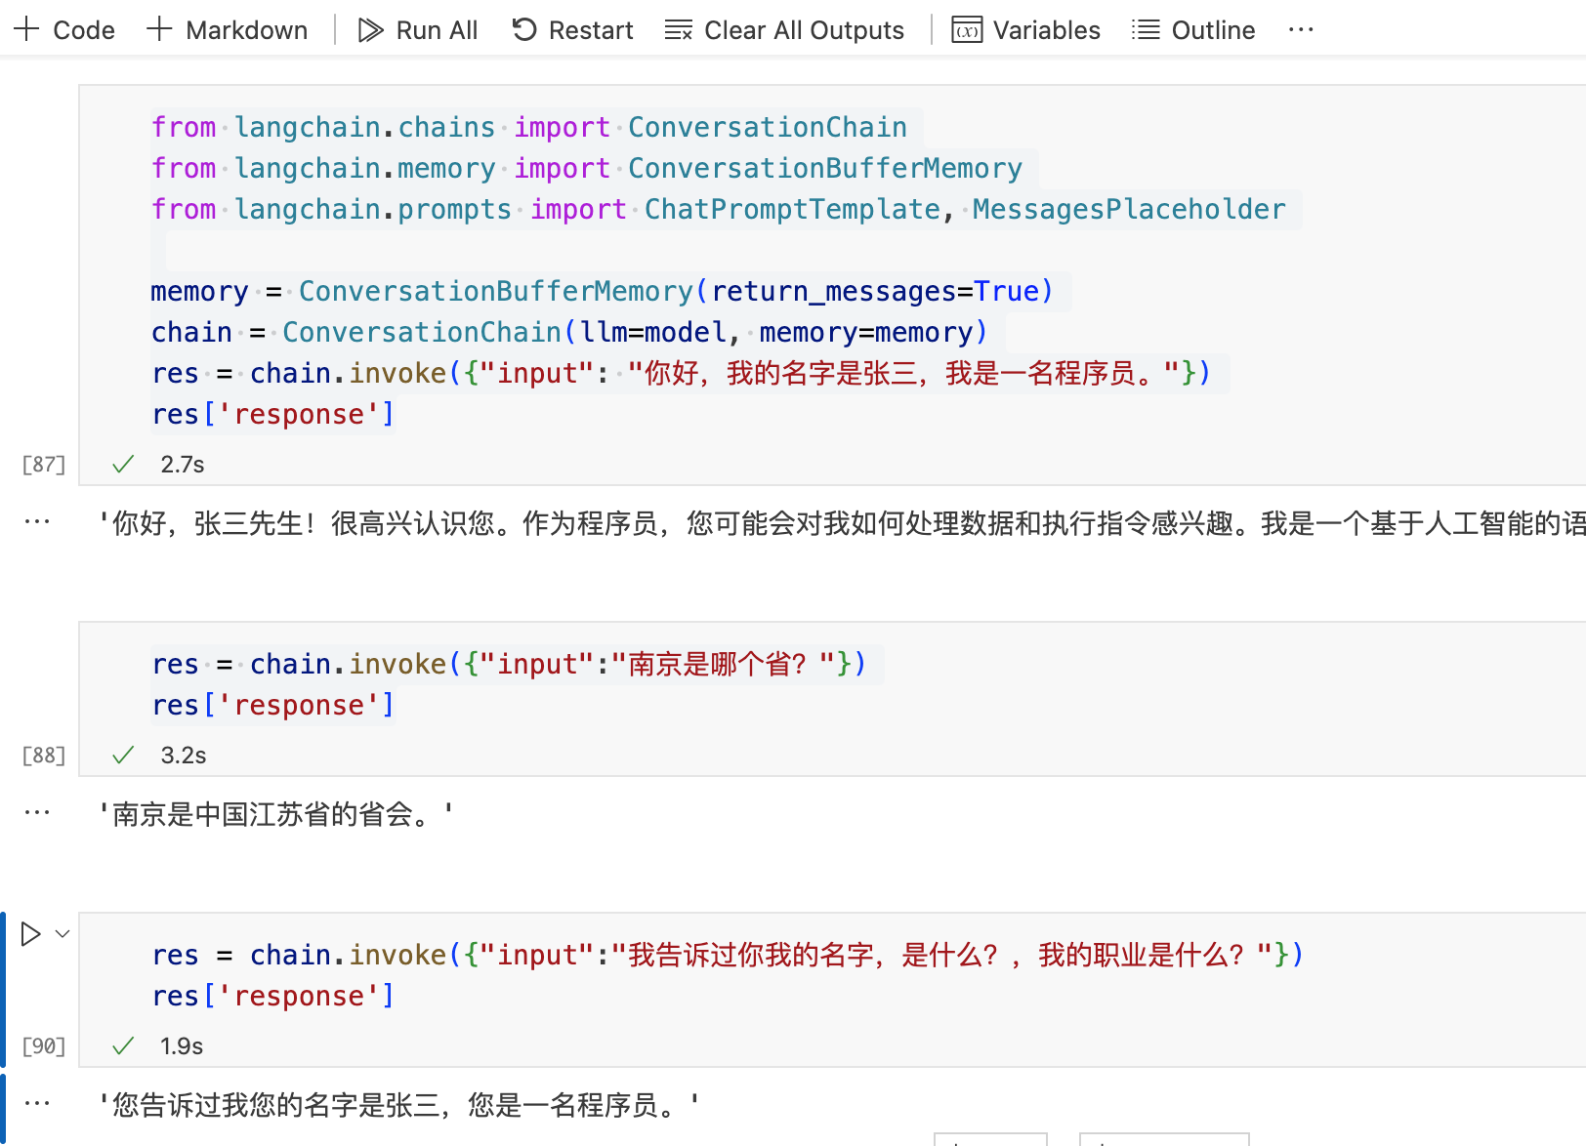
Task: Click the plus icon next to Markdown
Action: 158,28
